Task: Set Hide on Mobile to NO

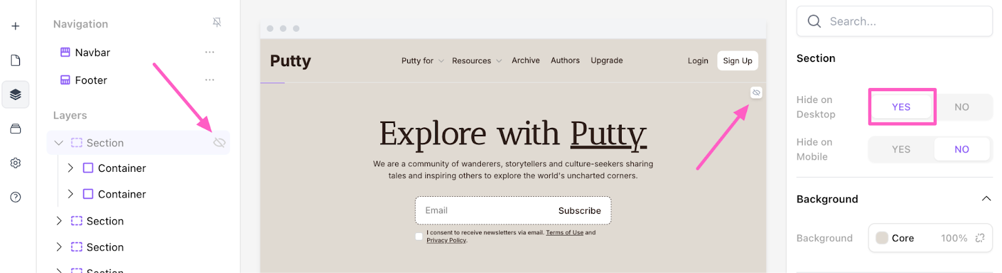Action: [x=961, y=149]
